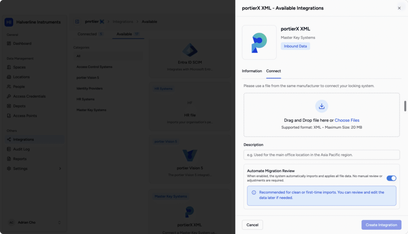Image resolution: width=408 pixels, height=234 pixels.
Task: Click the drag and drop upload zone
Action: pyautogui.click(x=322, y=115)
